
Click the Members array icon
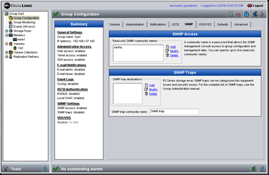pyautogui.click(x=11, y=35)
